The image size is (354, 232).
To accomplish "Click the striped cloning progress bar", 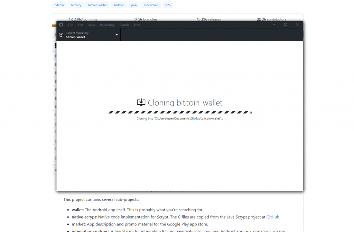I will tap(180, 112).
